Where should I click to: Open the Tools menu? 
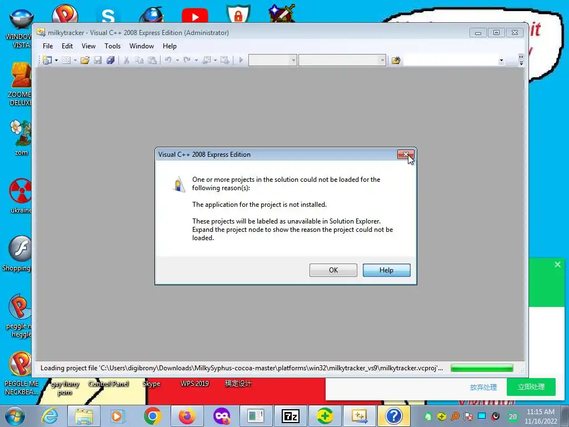pyautogui.click(x=112, y=46)
